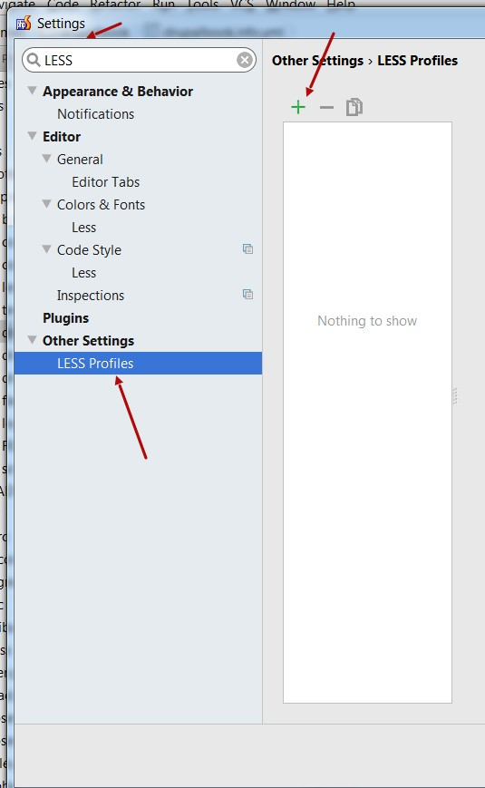
Task: Click the project-level icon beside Code Style
Action: point(247,249)
